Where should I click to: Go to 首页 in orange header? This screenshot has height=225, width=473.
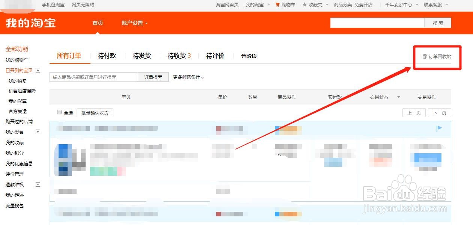98,23
